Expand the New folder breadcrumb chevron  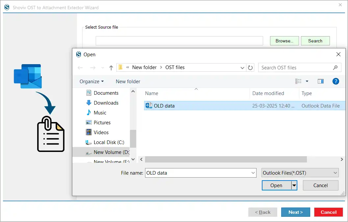161,67
